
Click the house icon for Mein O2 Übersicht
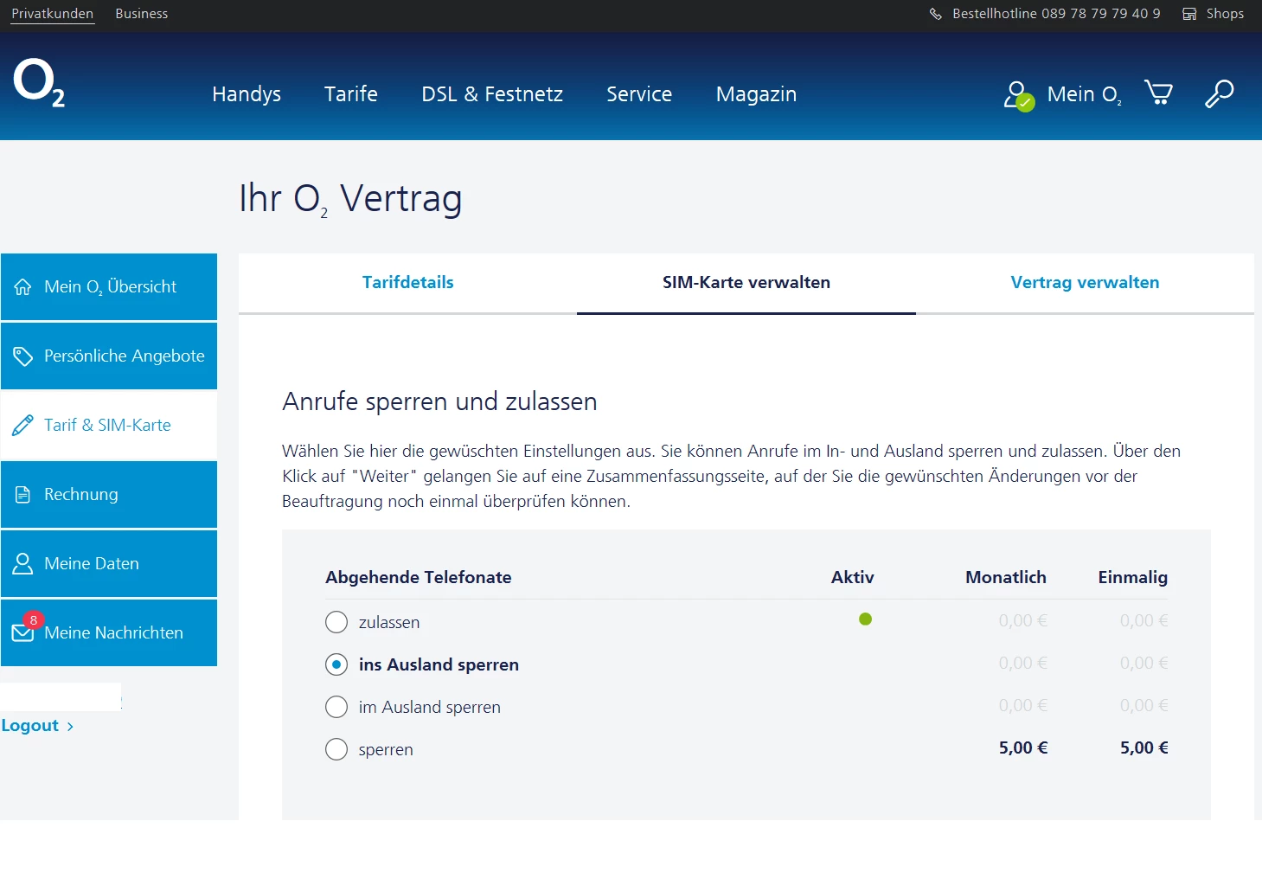tap(22, 287)
